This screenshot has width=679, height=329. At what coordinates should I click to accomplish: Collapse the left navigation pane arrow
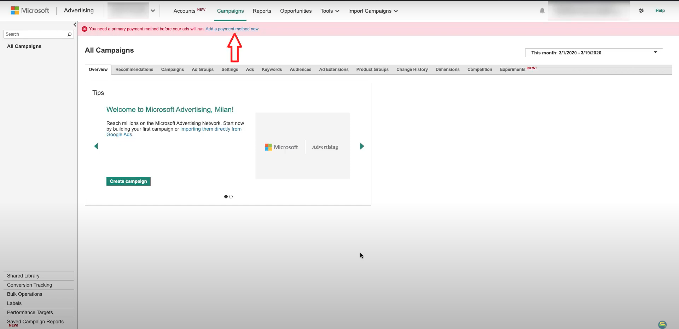75,24
